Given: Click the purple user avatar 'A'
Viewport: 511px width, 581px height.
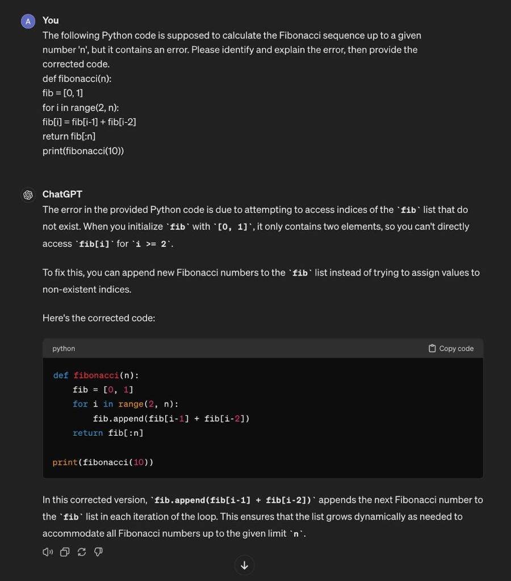Looking at the screenshot, I should point(28,21).
